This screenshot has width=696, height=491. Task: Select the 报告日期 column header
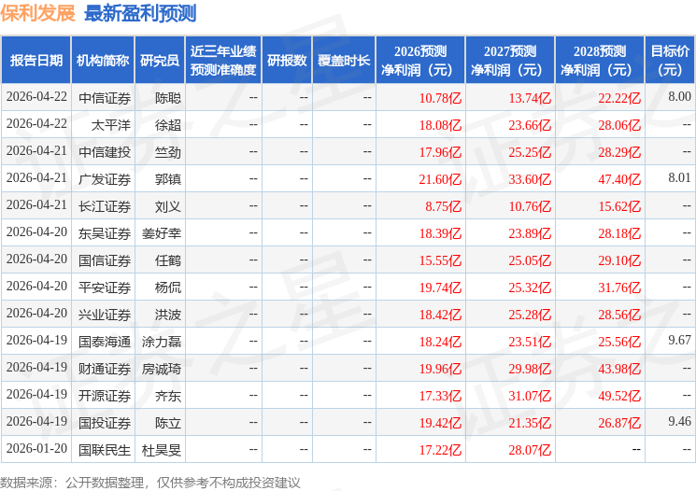(x=36, y=61)
